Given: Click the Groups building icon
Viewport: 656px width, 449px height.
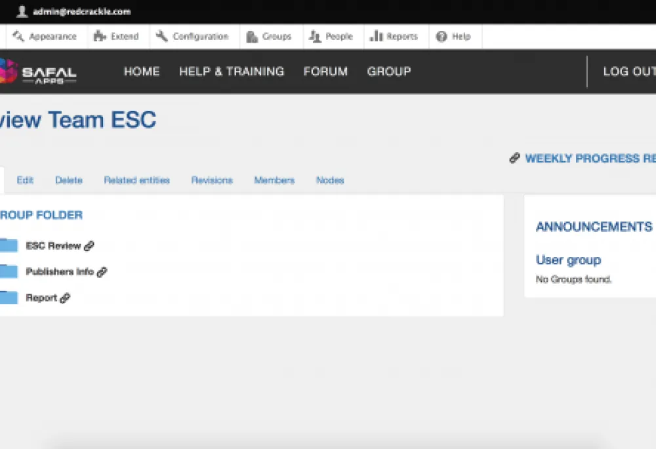Looking at the screenshot, I should coord(251,37).
